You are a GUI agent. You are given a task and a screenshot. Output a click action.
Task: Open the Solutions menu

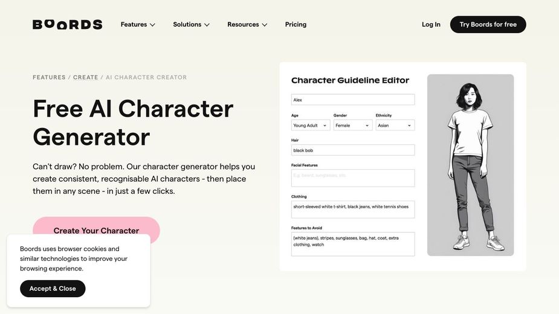pos(191,24)
